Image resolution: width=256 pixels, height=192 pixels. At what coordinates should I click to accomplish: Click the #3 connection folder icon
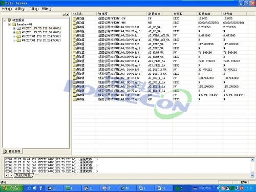pos(18,36)
